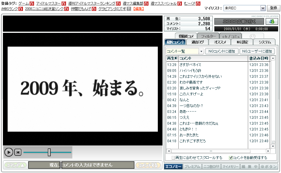The image size is (281, 173).
Task: Expand the コメント一覧 dropdown
Action: click(x=201, y=51)
